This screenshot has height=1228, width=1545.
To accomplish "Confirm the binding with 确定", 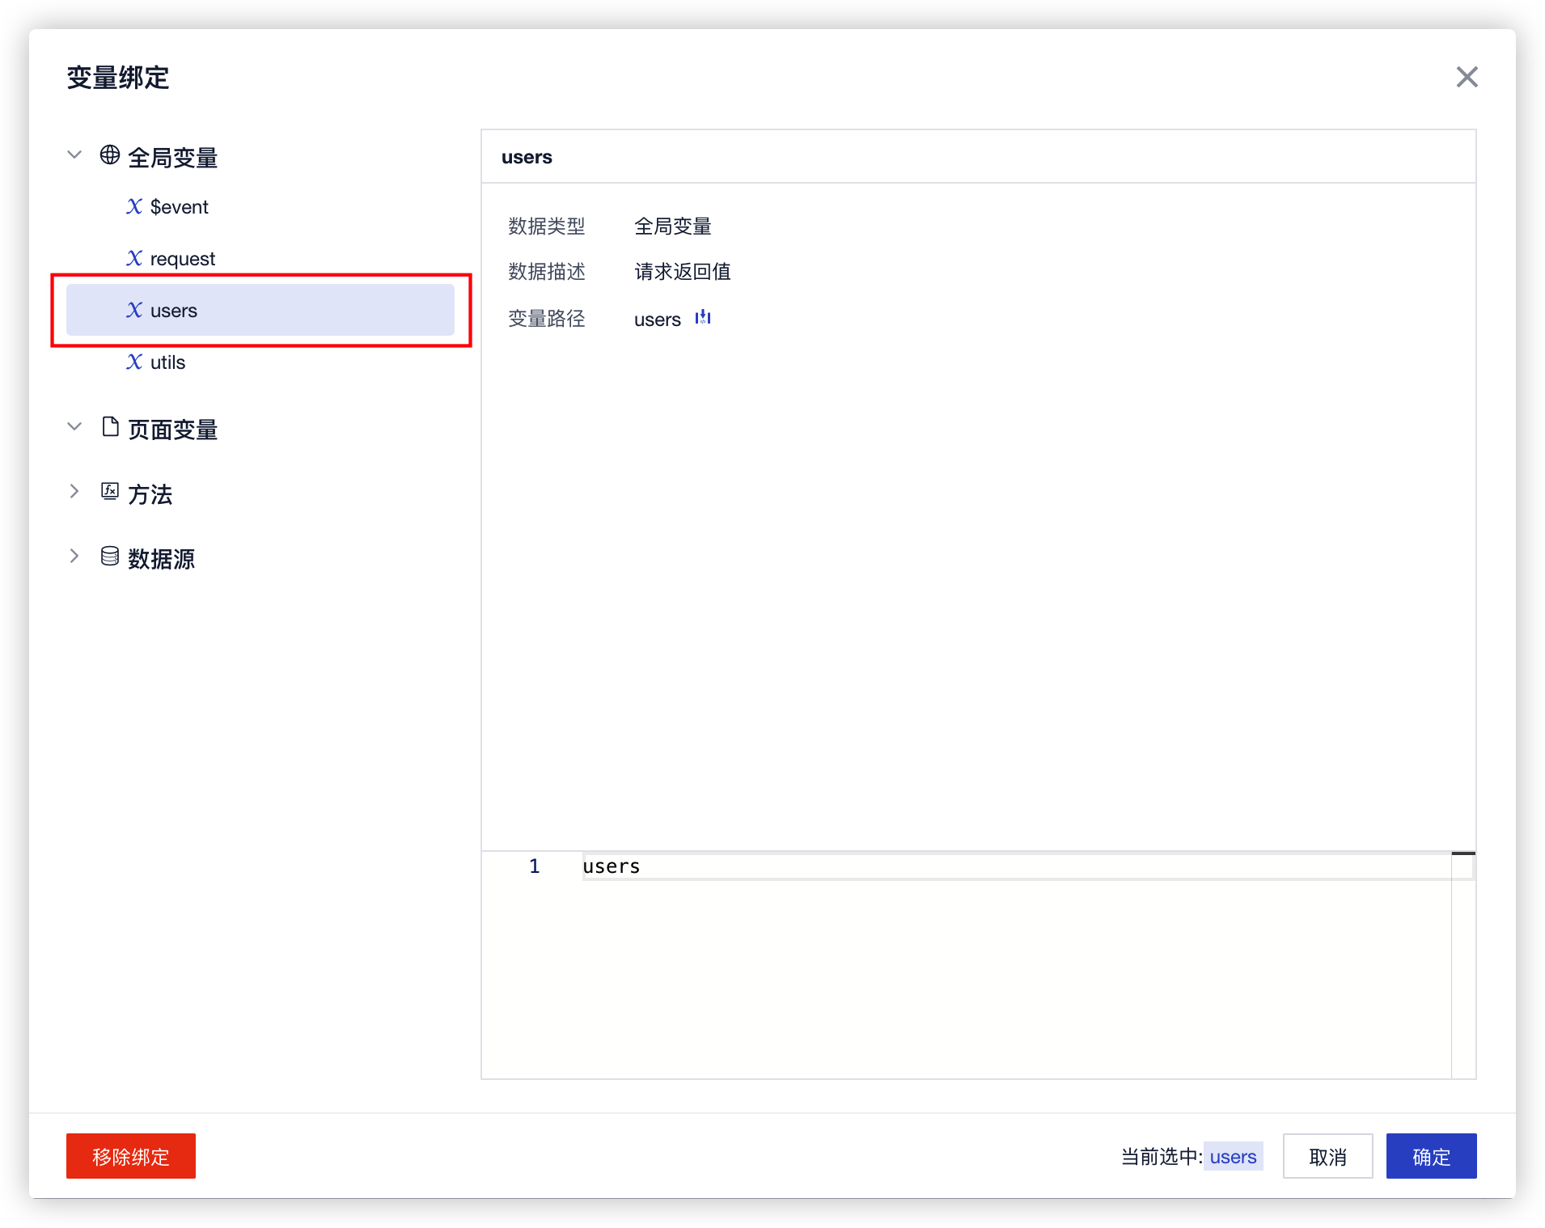I will coord(1430,1156).
